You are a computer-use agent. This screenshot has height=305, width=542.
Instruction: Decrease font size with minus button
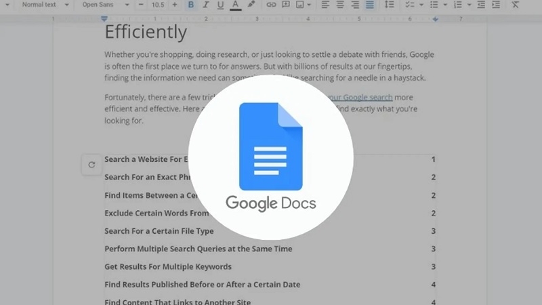point(141,5)
